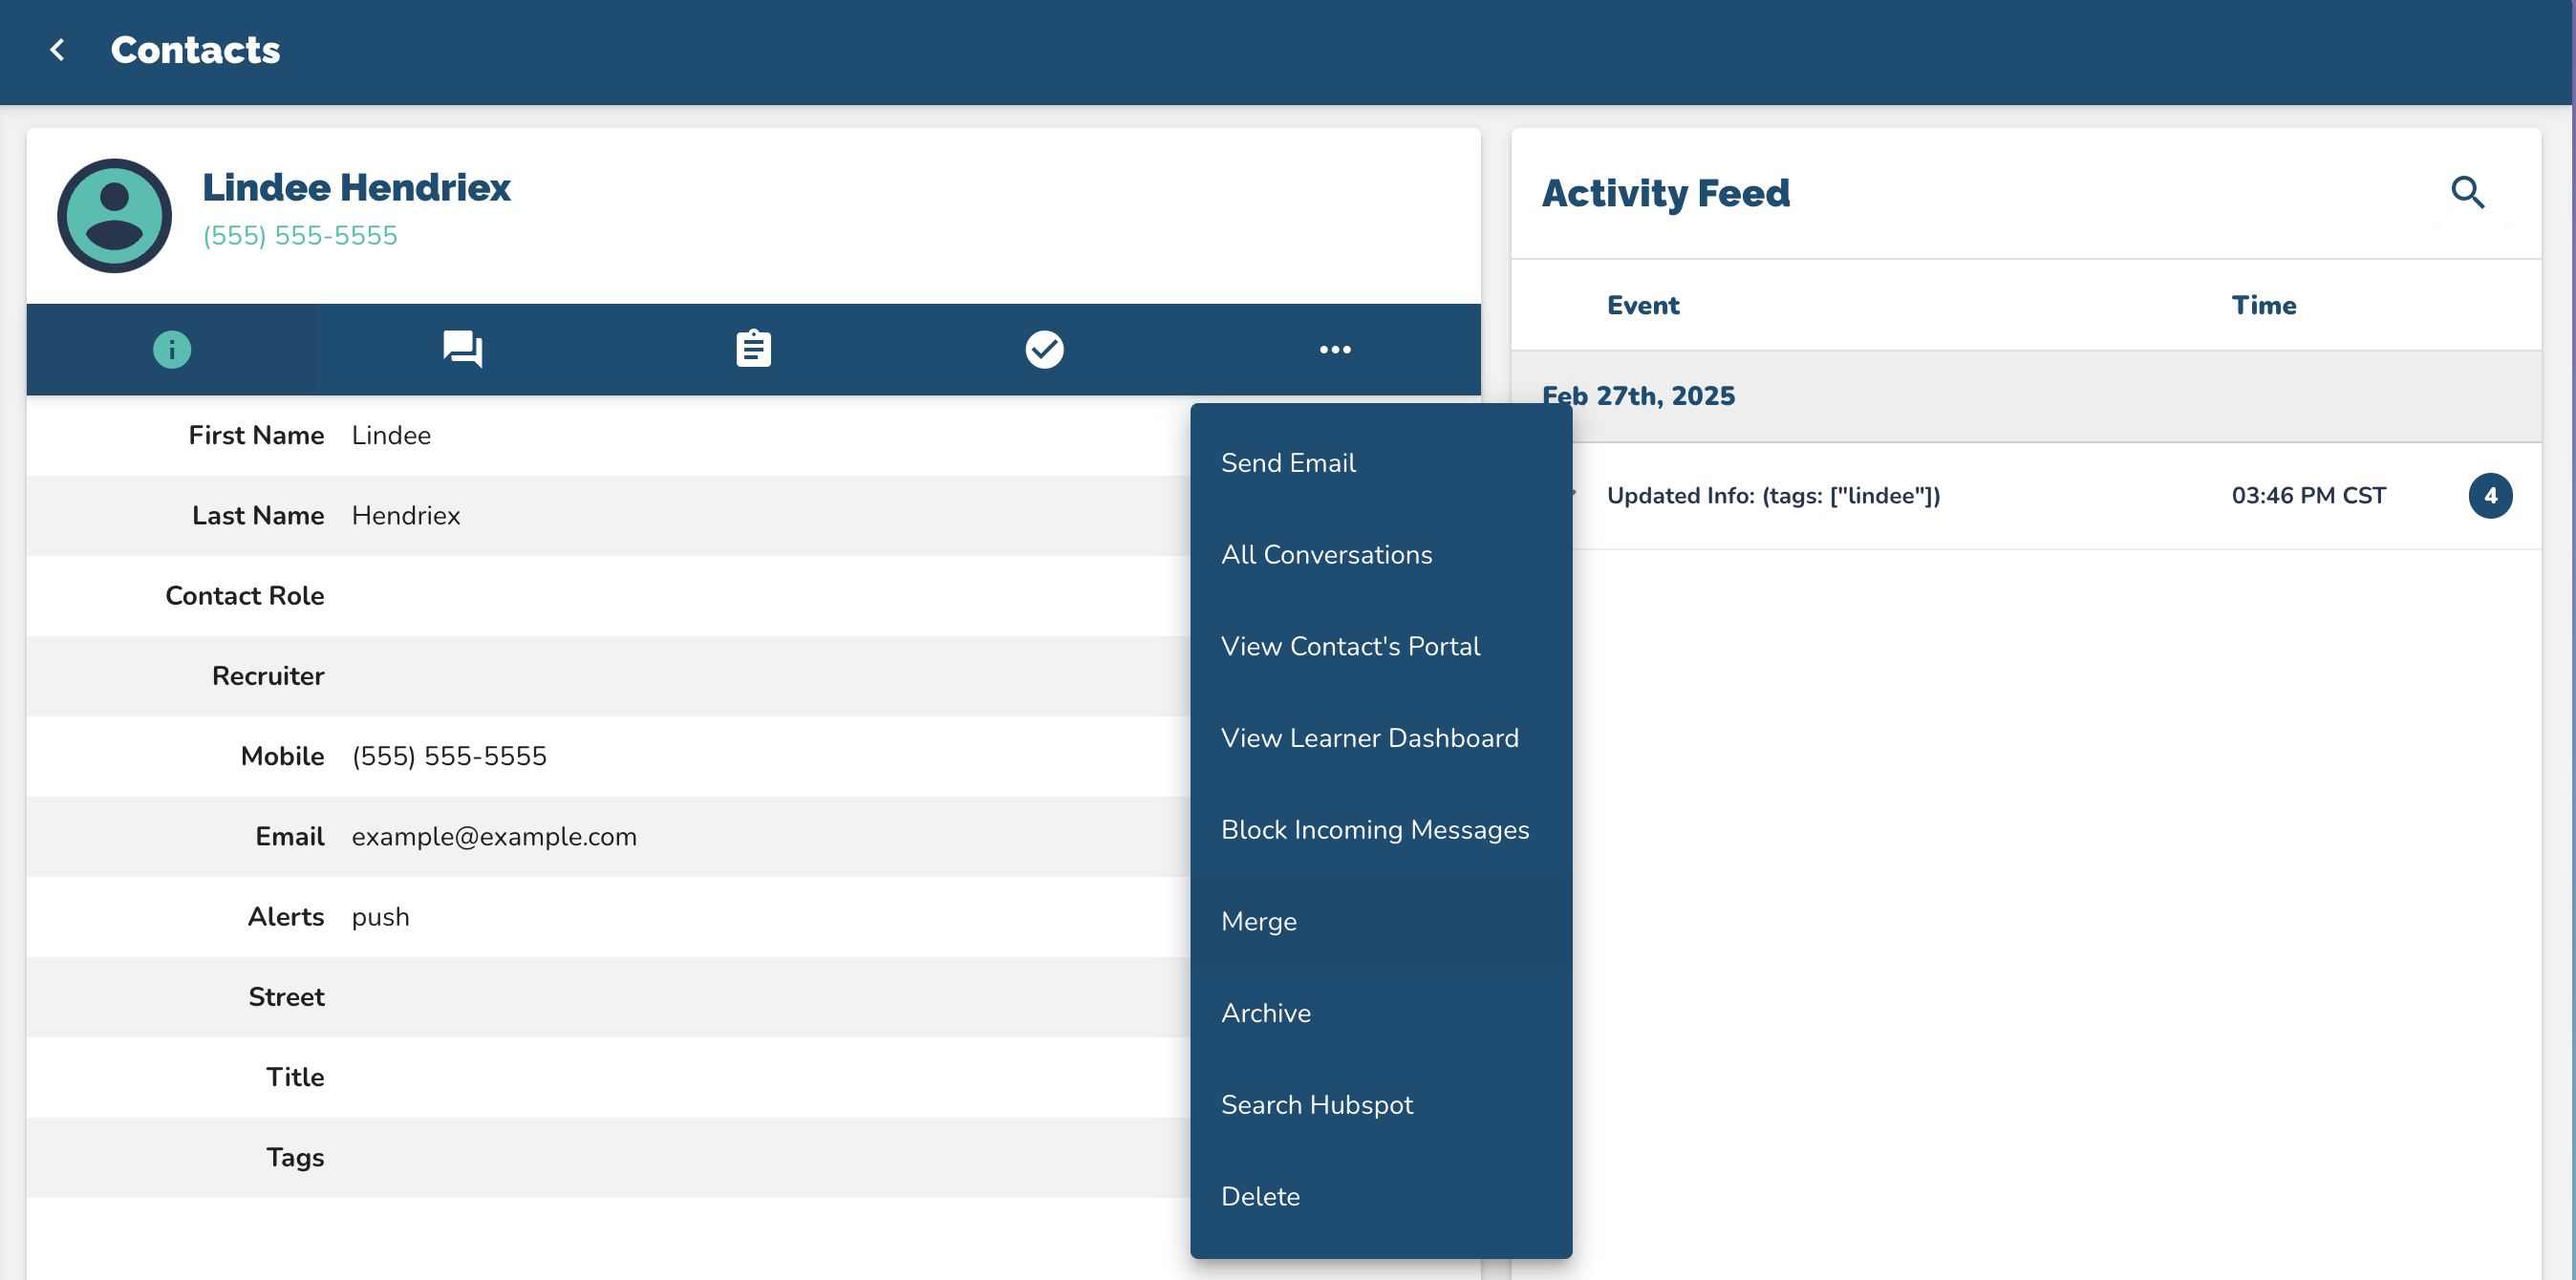Open View Contact's Portal

pos(1350,646)
